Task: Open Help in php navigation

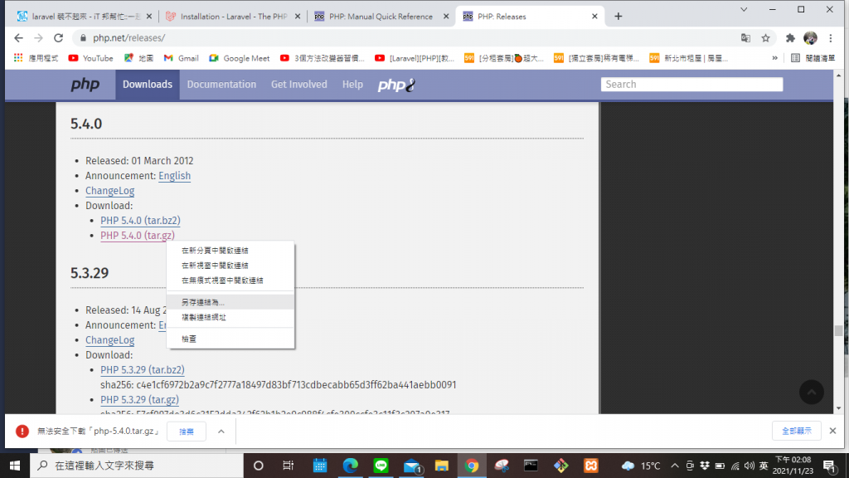Action: [x=352, y=85]
